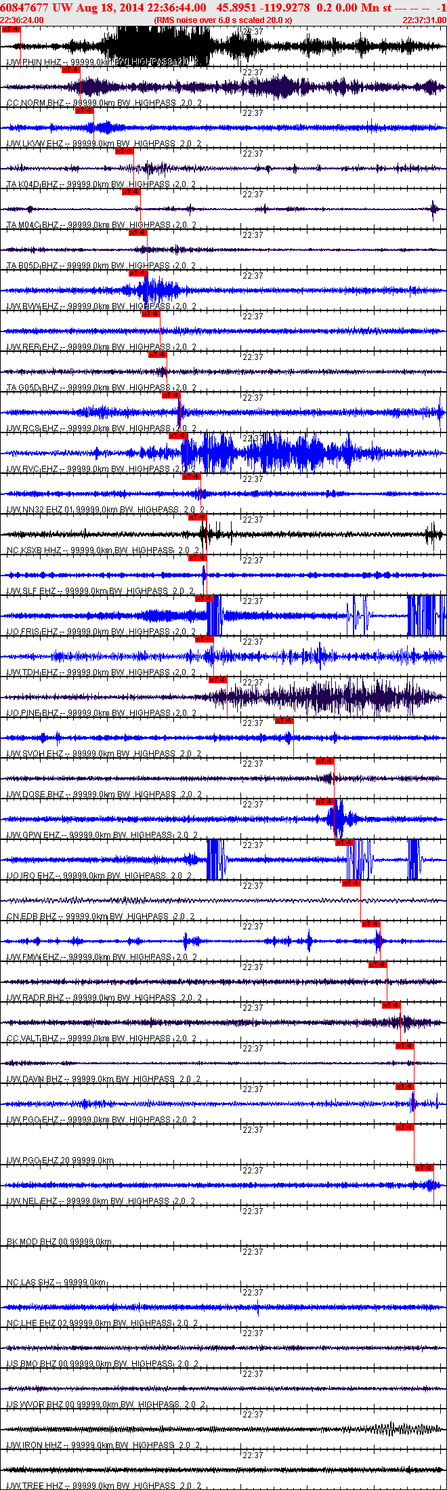This screenshot has height=1490, width=447.
Task: Select the pick marker on UW.LKVW trace
Action: tap(85, 110)
